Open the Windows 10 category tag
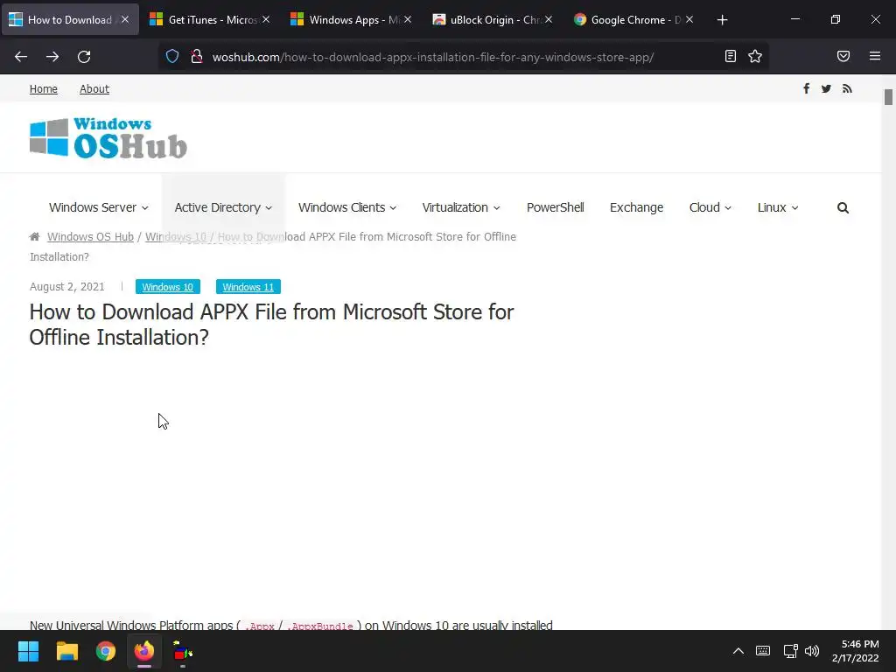 (168, 287)
